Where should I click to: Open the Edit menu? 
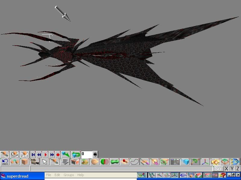57,175
